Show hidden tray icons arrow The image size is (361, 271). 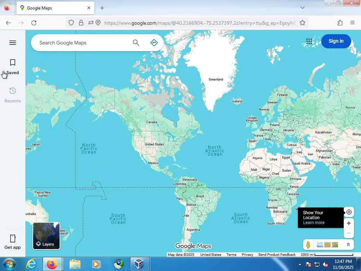(300, 265)
